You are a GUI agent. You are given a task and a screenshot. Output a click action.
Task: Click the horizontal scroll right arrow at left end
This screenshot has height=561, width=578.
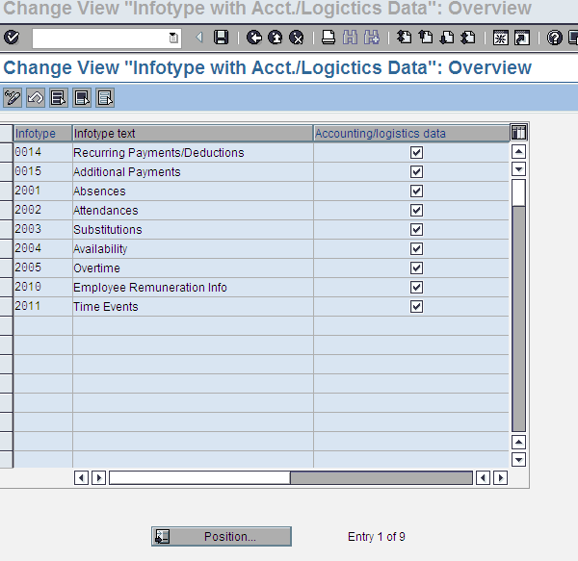[99, 478]
